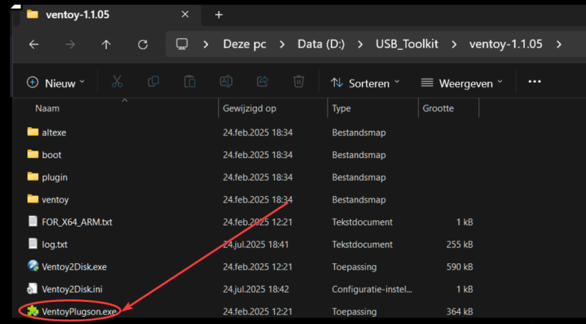Screen dimensions: 586x324
Task: Expand chevron after USB_Toolkit
Action: click(x=454, y=45)
